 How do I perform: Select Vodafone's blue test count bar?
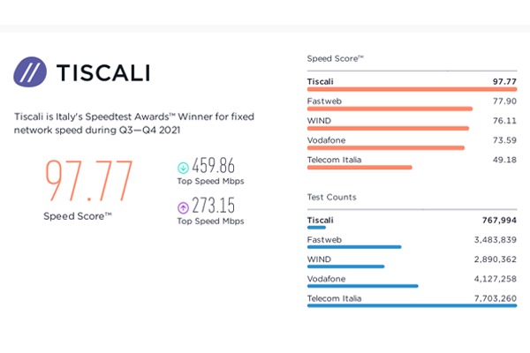point(362,286)
